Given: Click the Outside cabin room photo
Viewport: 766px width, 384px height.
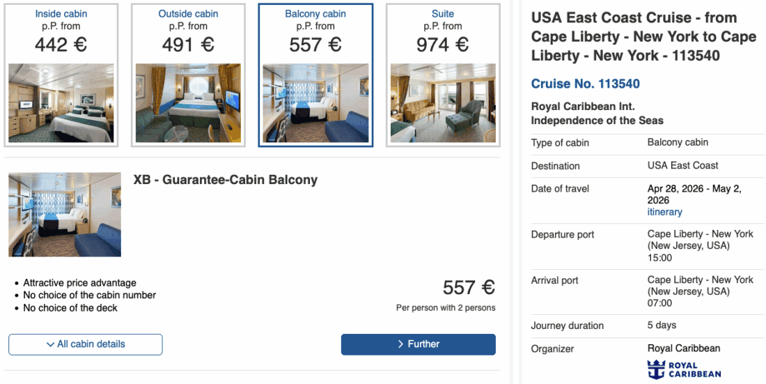Looking at the screenshot, I should [x=188, y=103].
